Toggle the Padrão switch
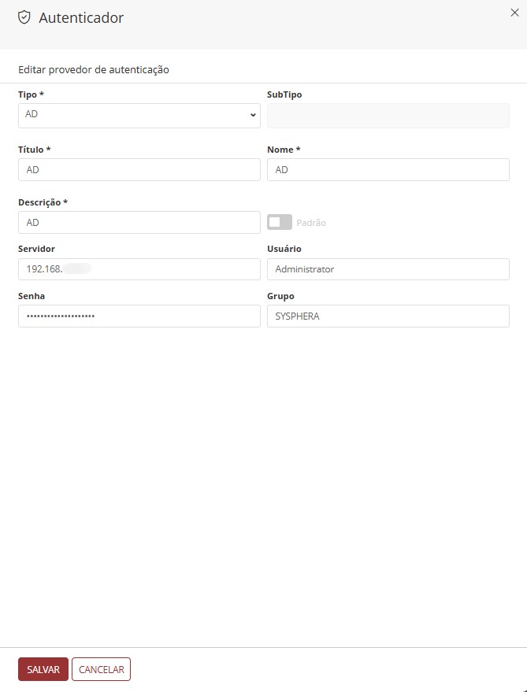527x692 pixels. tap(279, 222)
